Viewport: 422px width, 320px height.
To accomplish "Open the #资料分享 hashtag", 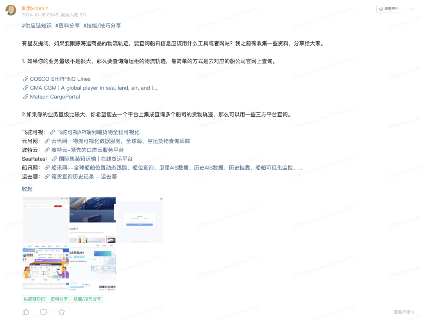I will point(67,25).
